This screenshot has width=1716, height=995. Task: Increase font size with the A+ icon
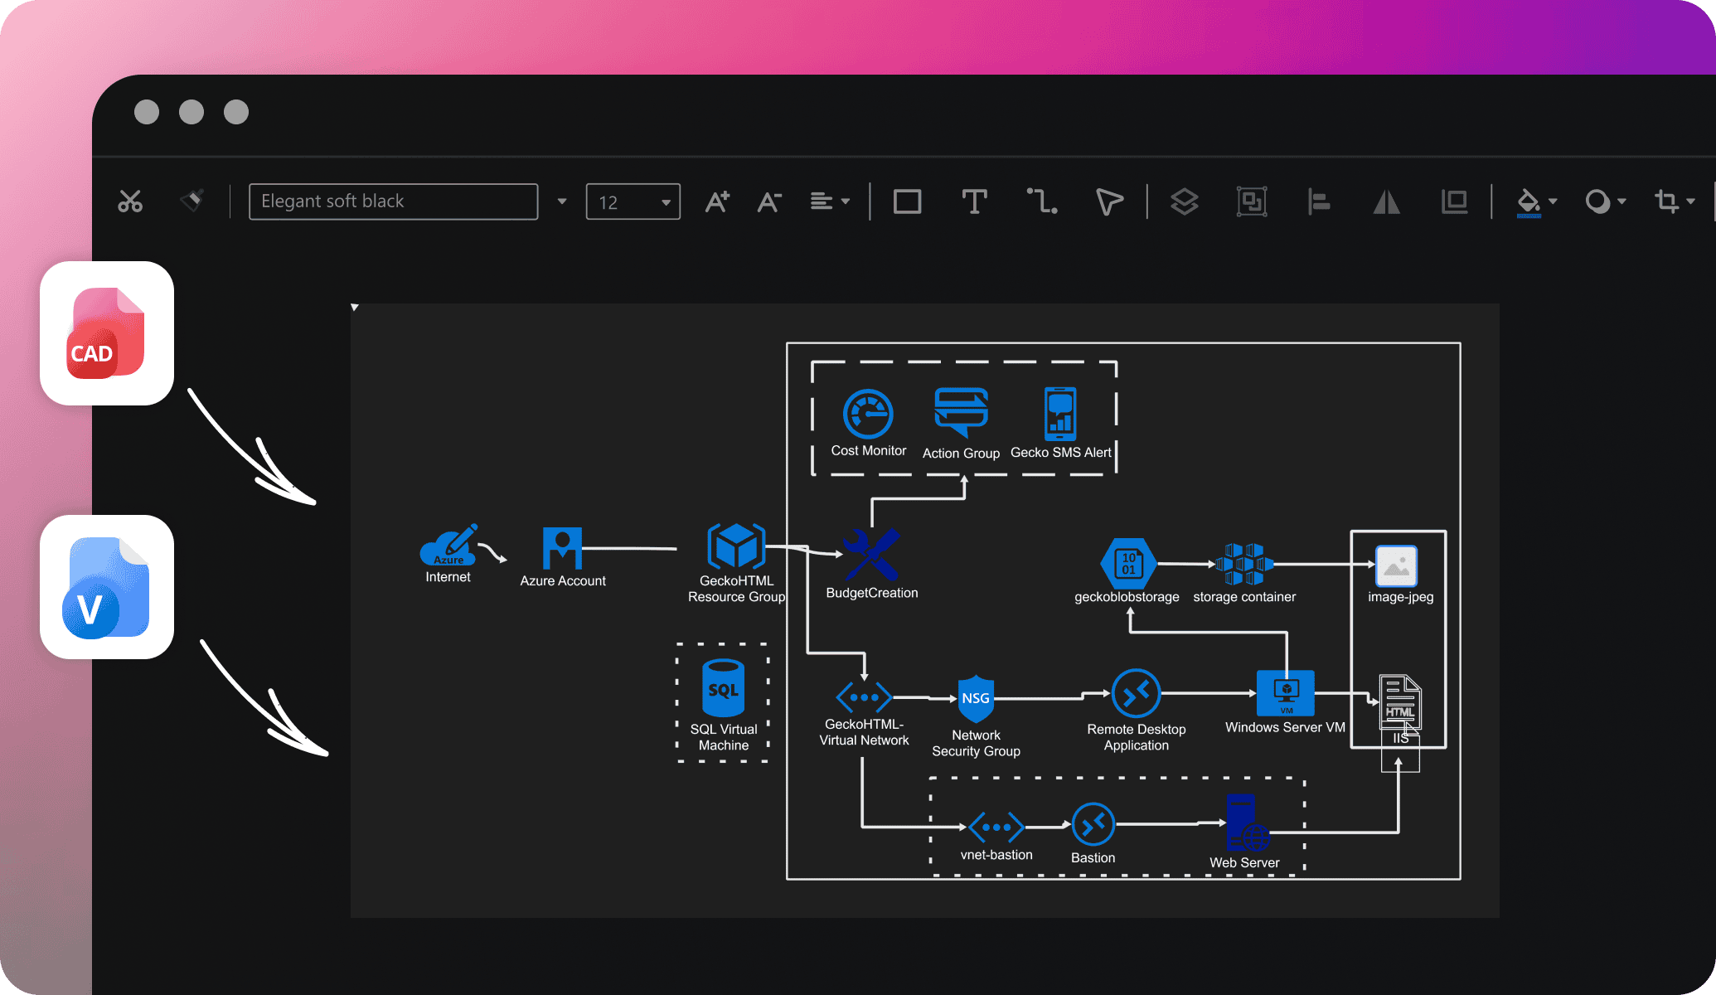[717, 201]
